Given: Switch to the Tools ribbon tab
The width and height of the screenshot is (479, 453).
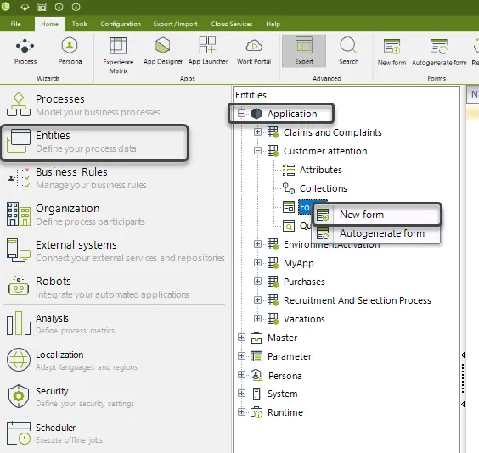Looking at the screenshot, I should coord(80,24).
